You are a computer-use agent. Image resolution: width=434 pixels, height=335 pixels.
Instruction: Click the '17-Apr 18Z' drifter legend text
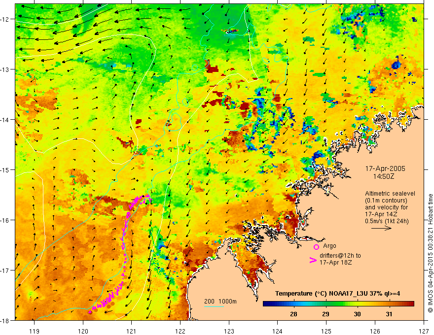[x=335, y=262]
